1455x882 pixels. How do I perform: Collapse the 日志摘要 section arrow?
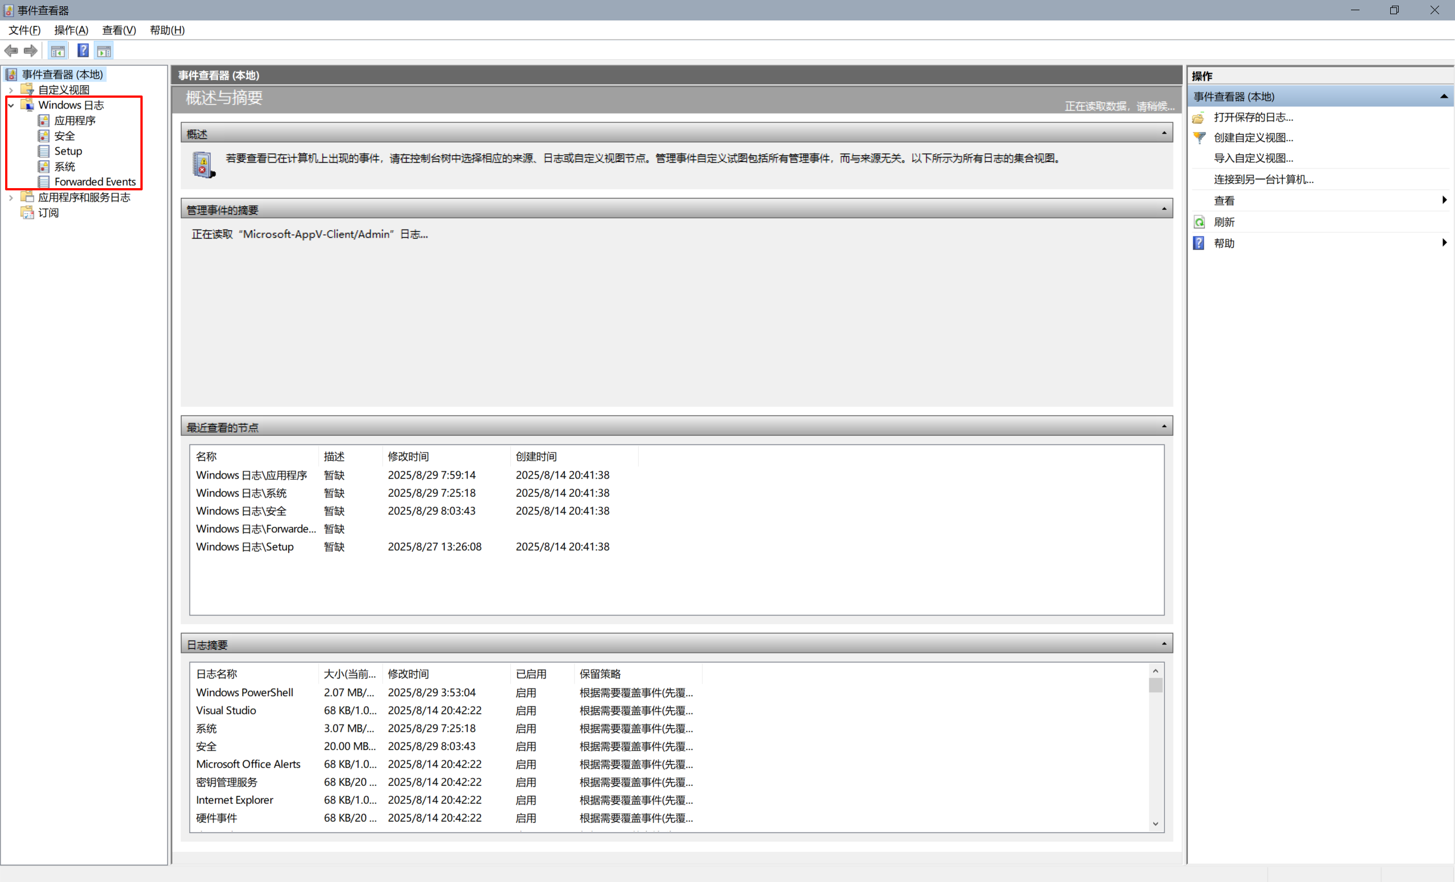coord(1164,643)
